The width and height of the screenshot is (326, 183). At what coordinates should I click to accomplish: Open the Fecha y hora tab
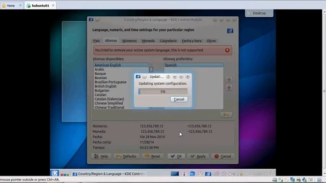tap(192, 41)
